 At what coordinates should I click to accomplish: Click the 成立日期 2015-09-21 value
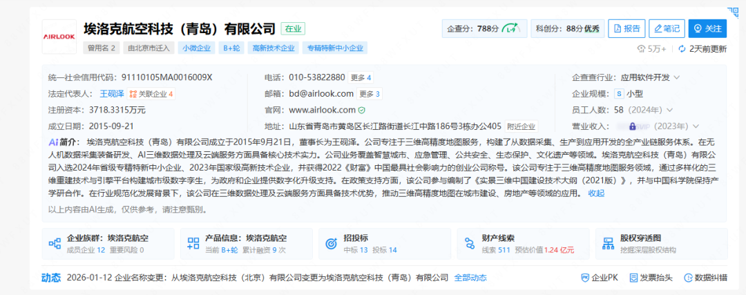click(x=111, y=126)
